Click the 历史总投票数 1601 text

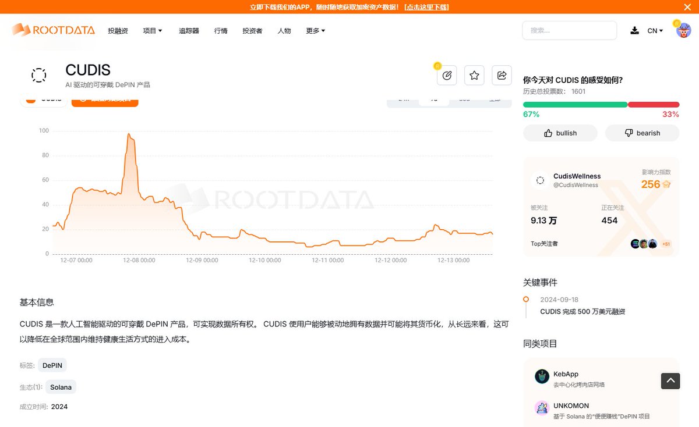point(554,91)
